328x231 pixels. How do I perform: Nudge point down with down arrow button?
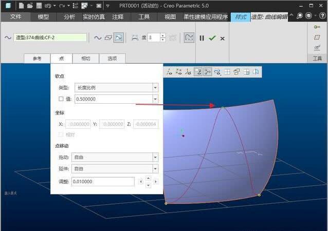click(x=148, y=185)
